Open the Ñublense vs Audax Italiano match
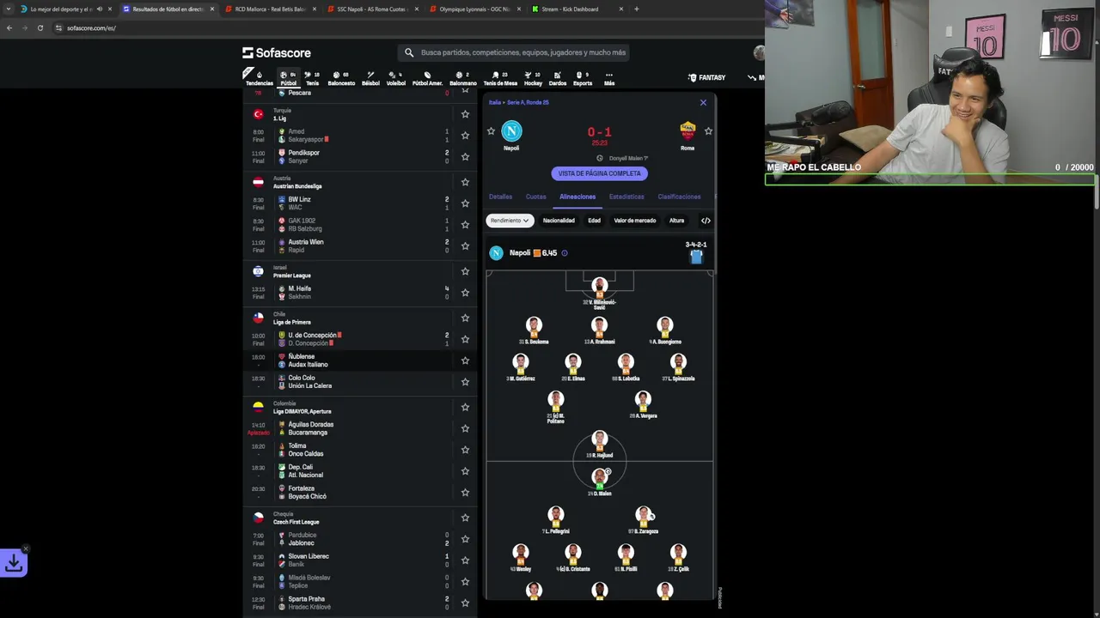 point(361,360)
